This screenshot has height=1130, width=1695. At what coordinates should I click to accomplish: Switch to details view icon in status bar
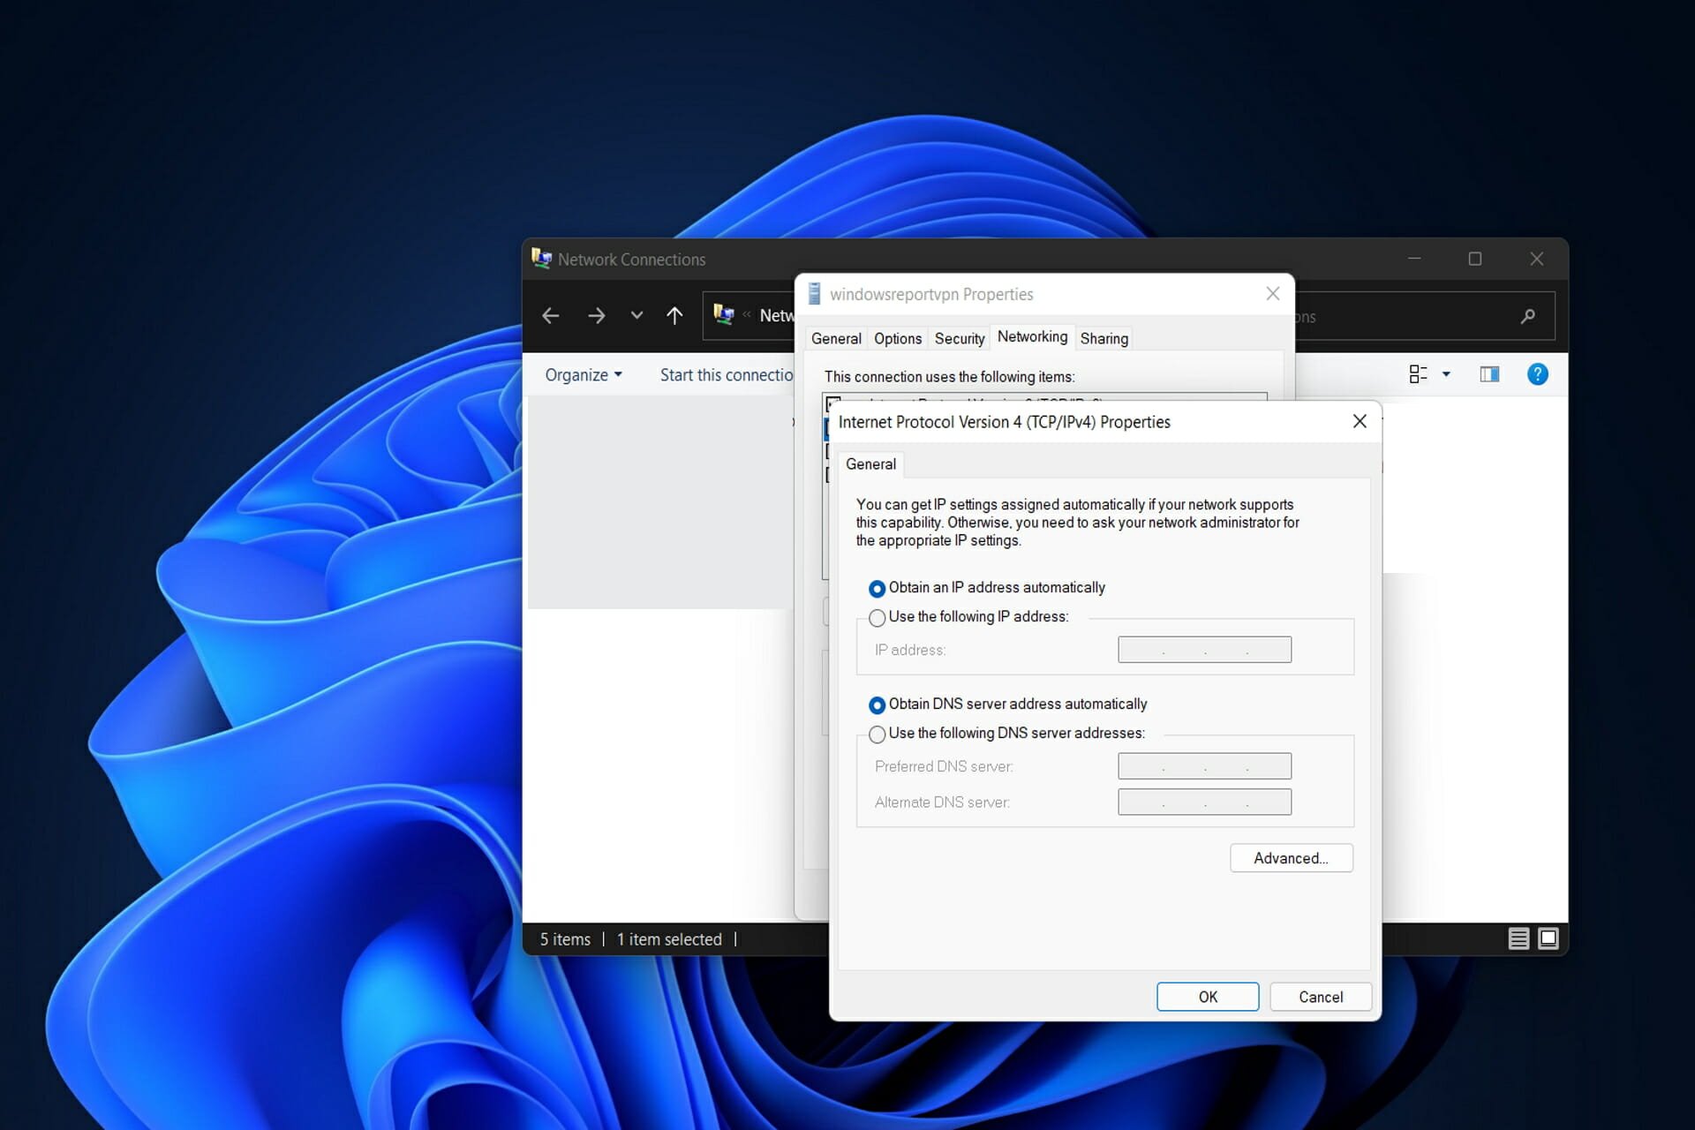coord(1518,938)
